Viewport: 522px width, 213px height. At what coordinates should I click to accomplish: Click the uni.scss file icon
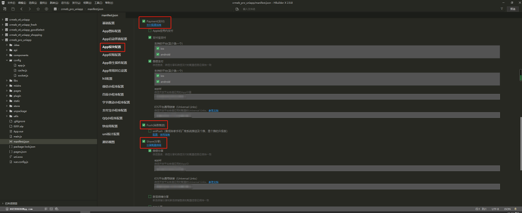click(x=11, y=156)
